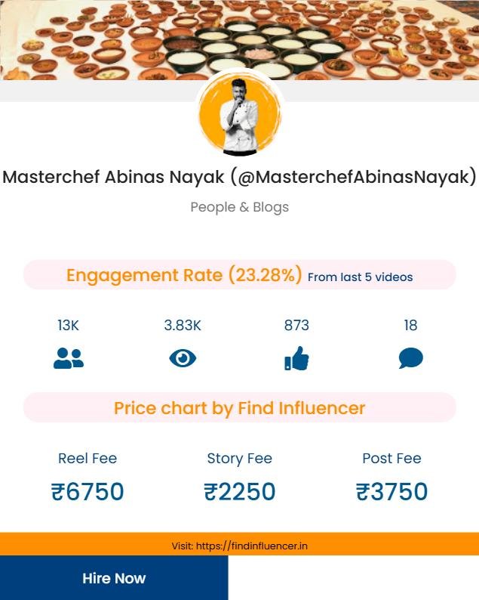The width and height of the screenshot is (479, 600).
Task: Click the "From last 5 videos" text
Action: tap(361, 277)
